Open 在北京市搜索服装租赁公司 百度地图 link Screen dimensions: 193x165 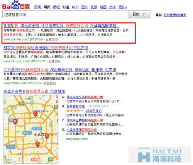coord(34,92)
